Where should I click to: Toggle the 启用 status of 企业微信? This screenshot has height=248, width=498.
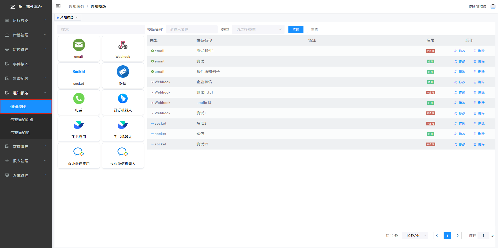click(x=431, y=82)
